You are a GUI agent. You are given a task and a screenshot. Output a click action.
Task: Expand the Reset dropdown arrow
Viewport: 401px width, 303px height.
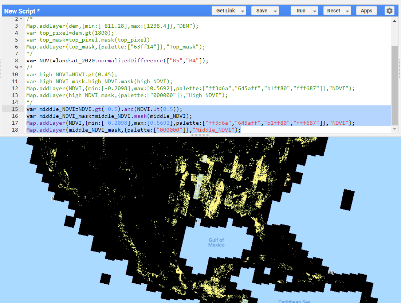pyautogui.click(x=347, y=11)
